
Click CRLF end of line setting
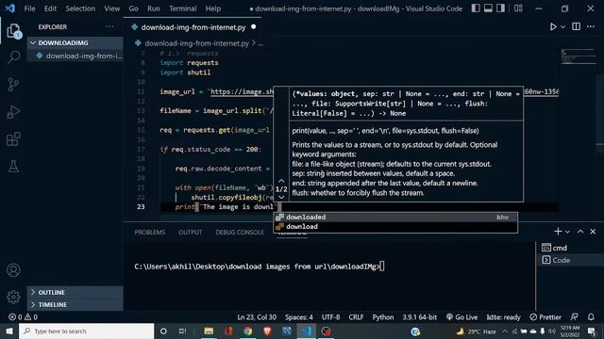356,317
